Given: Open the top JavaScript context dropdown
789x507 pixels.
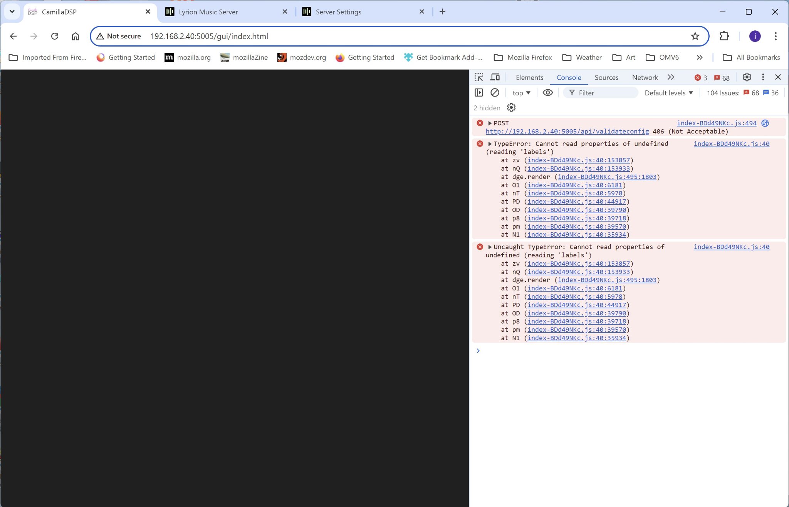Looking at the screenshot, I should [x=521, y=93].
